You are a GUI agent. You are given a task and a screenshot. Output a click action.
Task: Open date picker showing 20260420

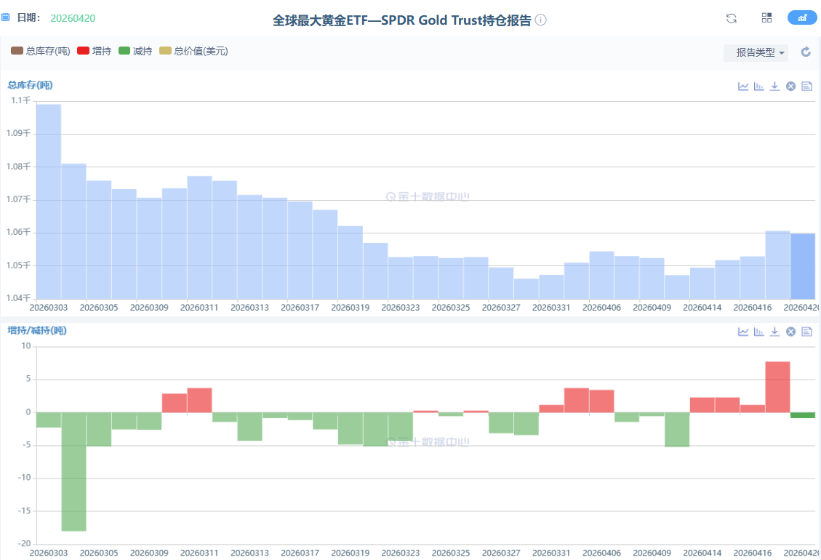(x=73, y=17)
